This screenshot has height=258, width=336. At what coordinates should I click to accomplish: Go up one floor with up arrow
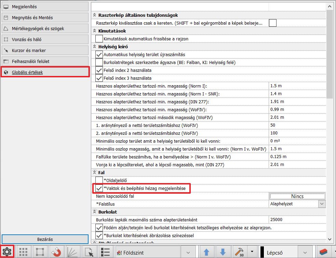[206, 252]
